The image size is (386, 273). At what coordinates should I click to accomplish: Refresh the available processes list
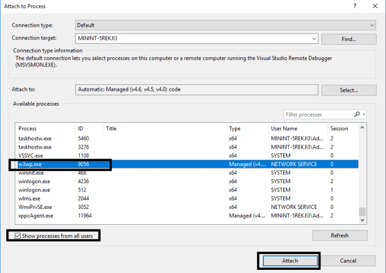(339, 235)
